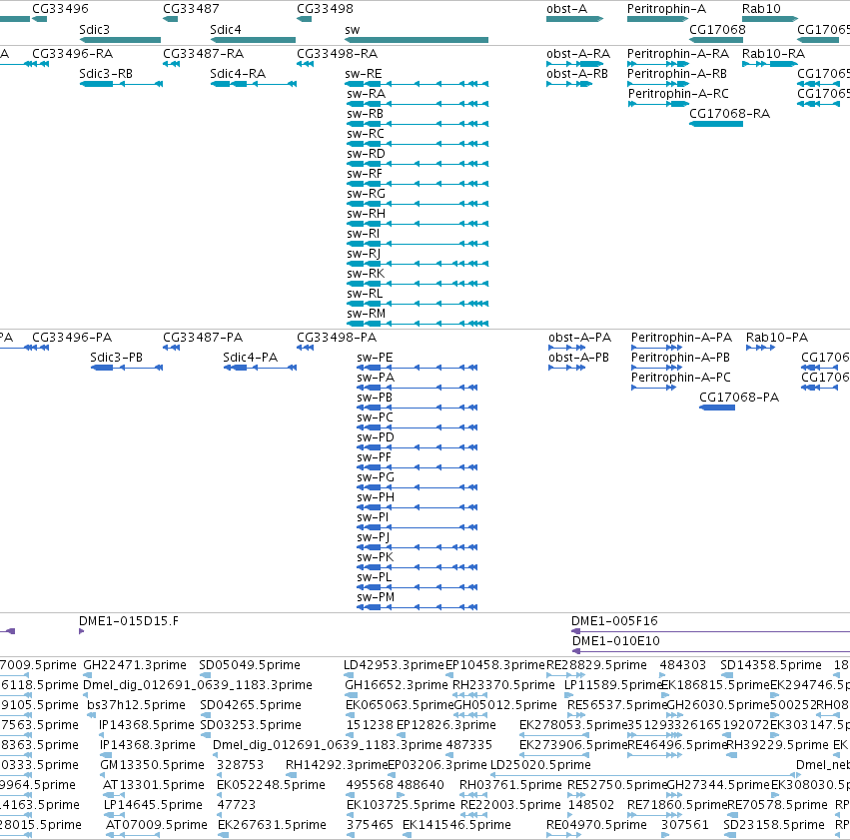
Task: Click the sw-RA transcript
Action: tap(418, 104)
